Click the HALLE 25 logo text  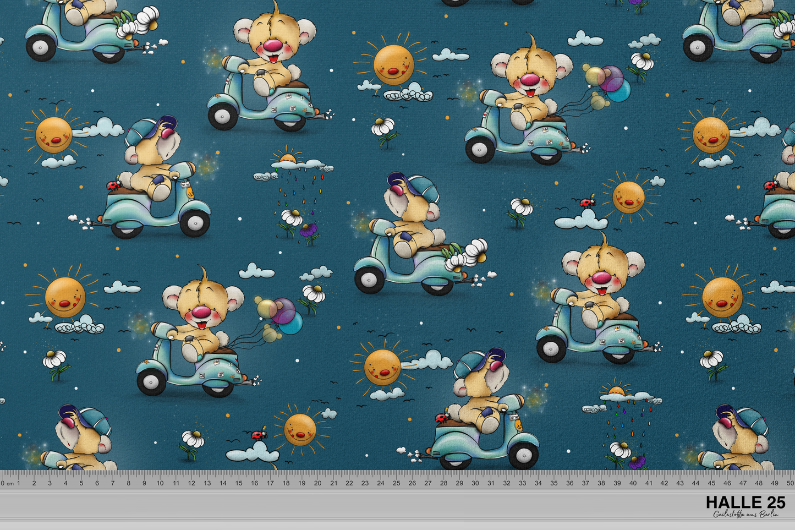[x=745, y=502]
